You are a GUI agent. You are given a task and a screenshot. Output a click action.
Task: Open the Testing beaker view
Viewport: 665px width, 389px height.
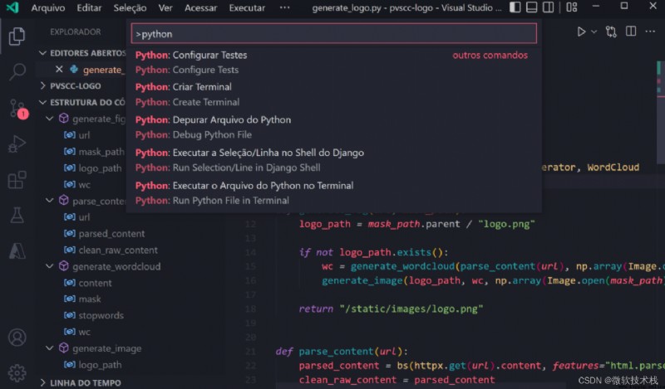pos(17,216)
